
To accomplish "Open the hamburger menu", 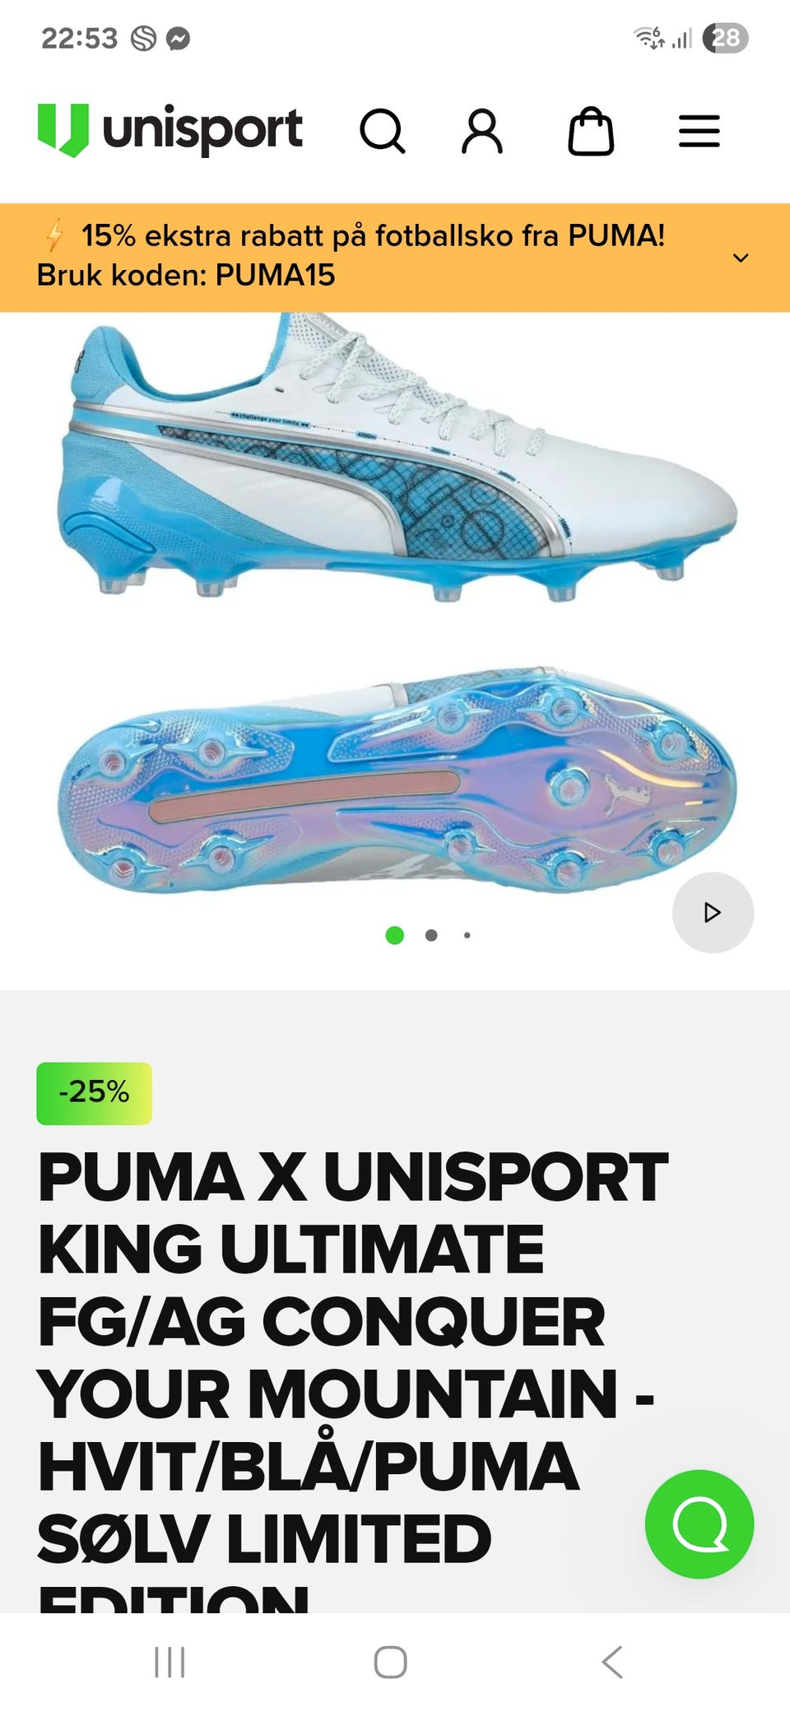I will [x=699, y=132].
